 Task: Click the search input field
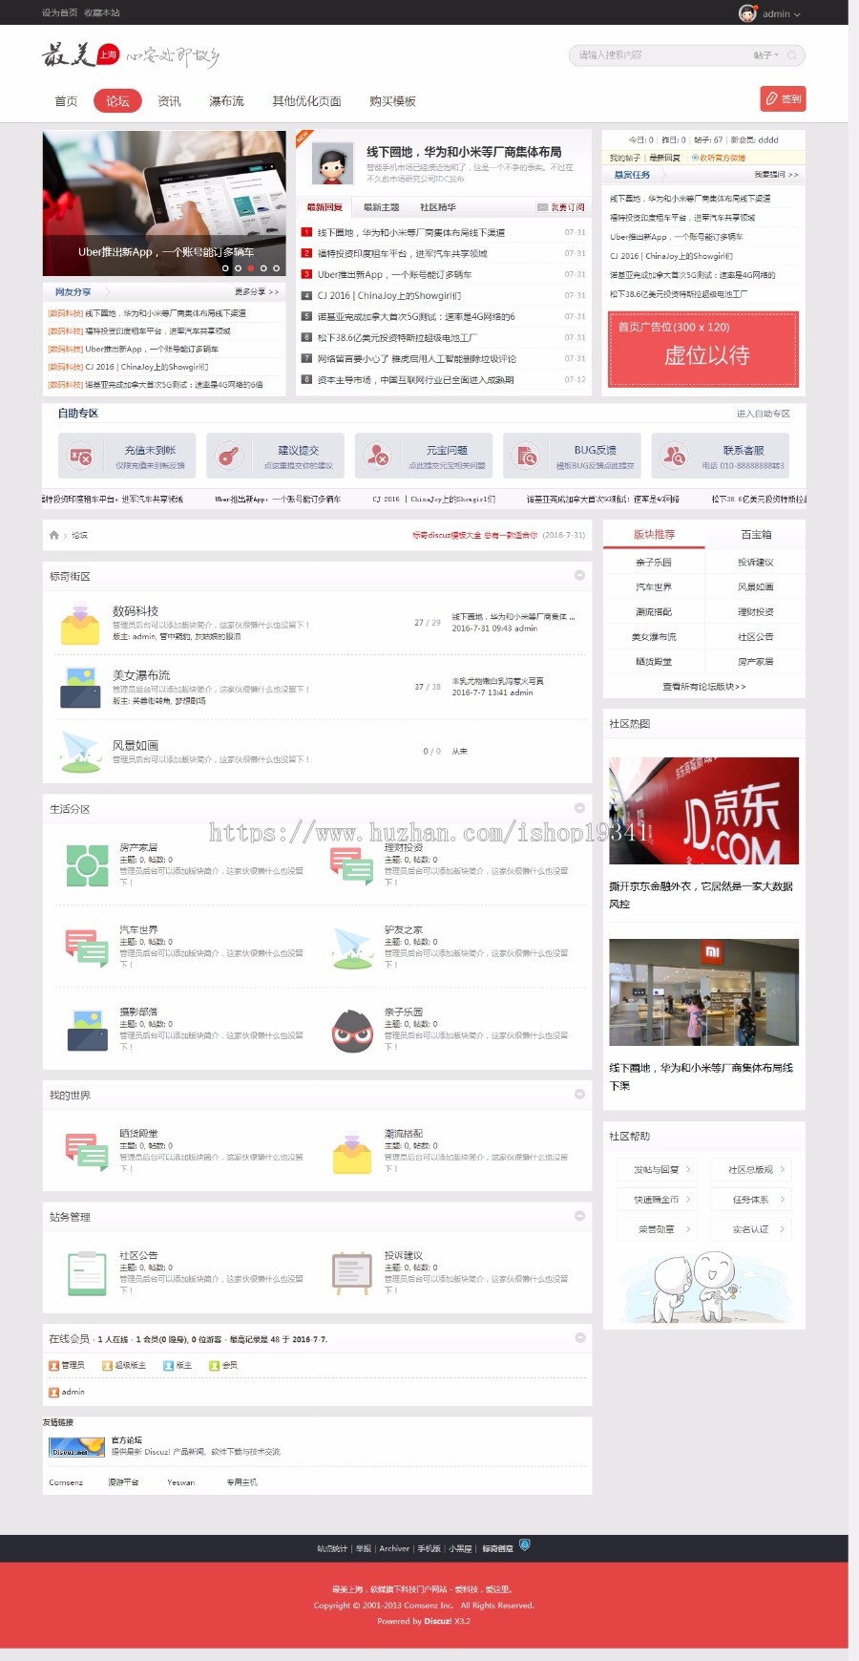pos(659,55)
